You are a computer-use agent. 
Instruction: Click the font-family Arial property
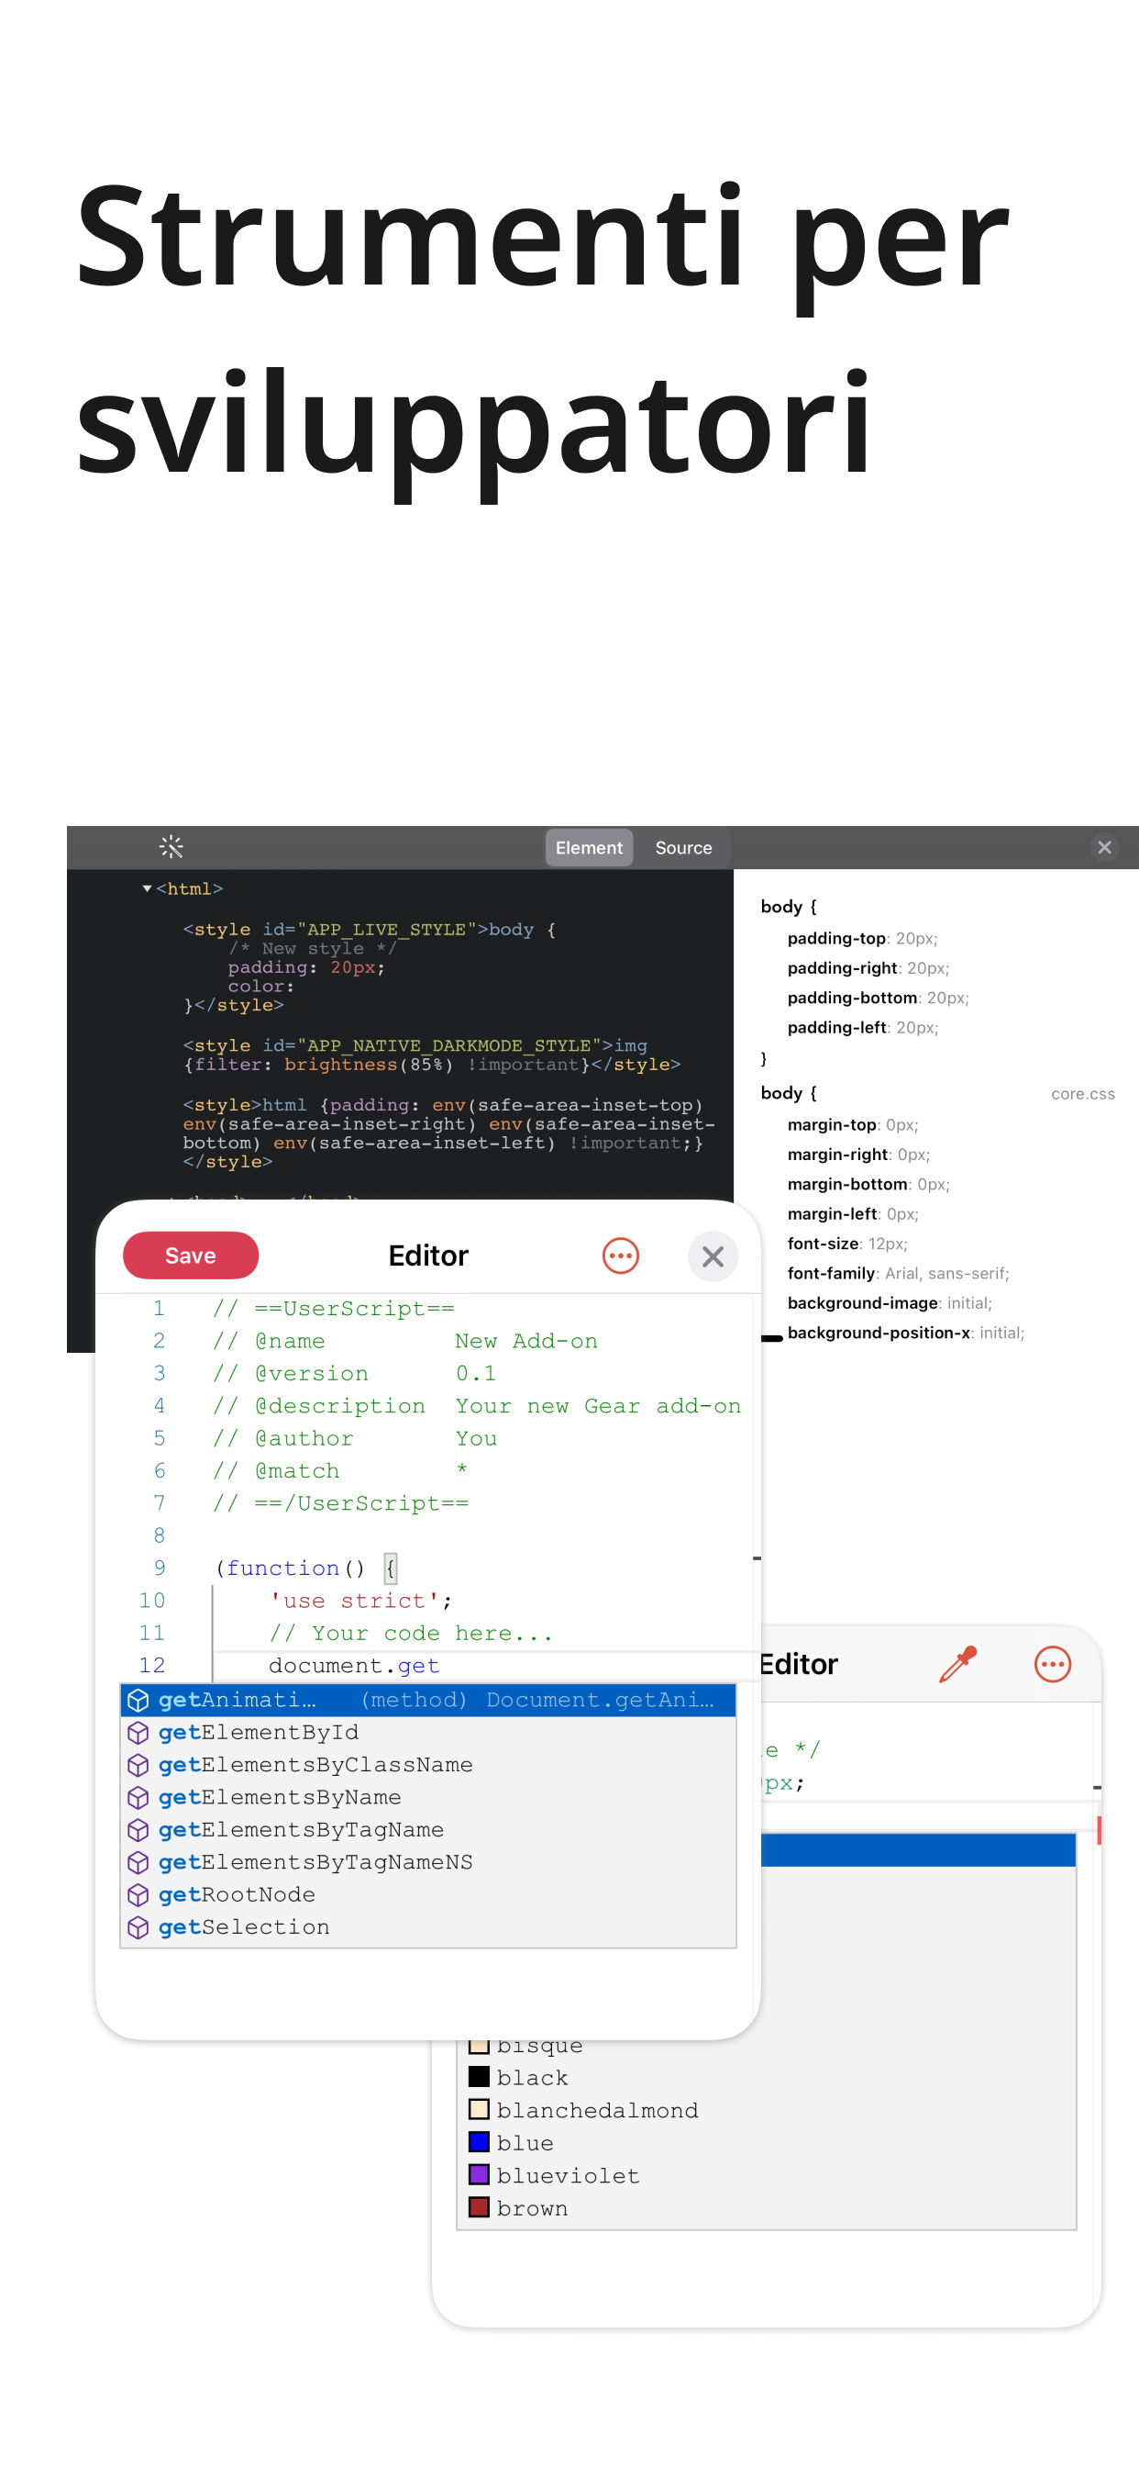tap(898, 1274)
